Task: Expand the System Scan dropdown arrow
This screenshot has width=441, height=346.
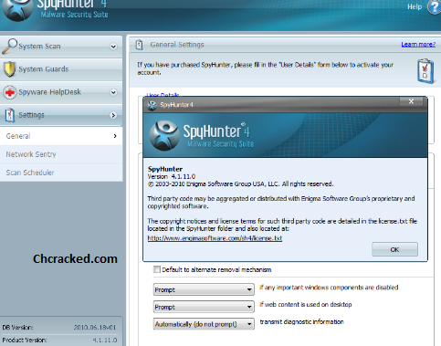Action: tap(113, 47)
